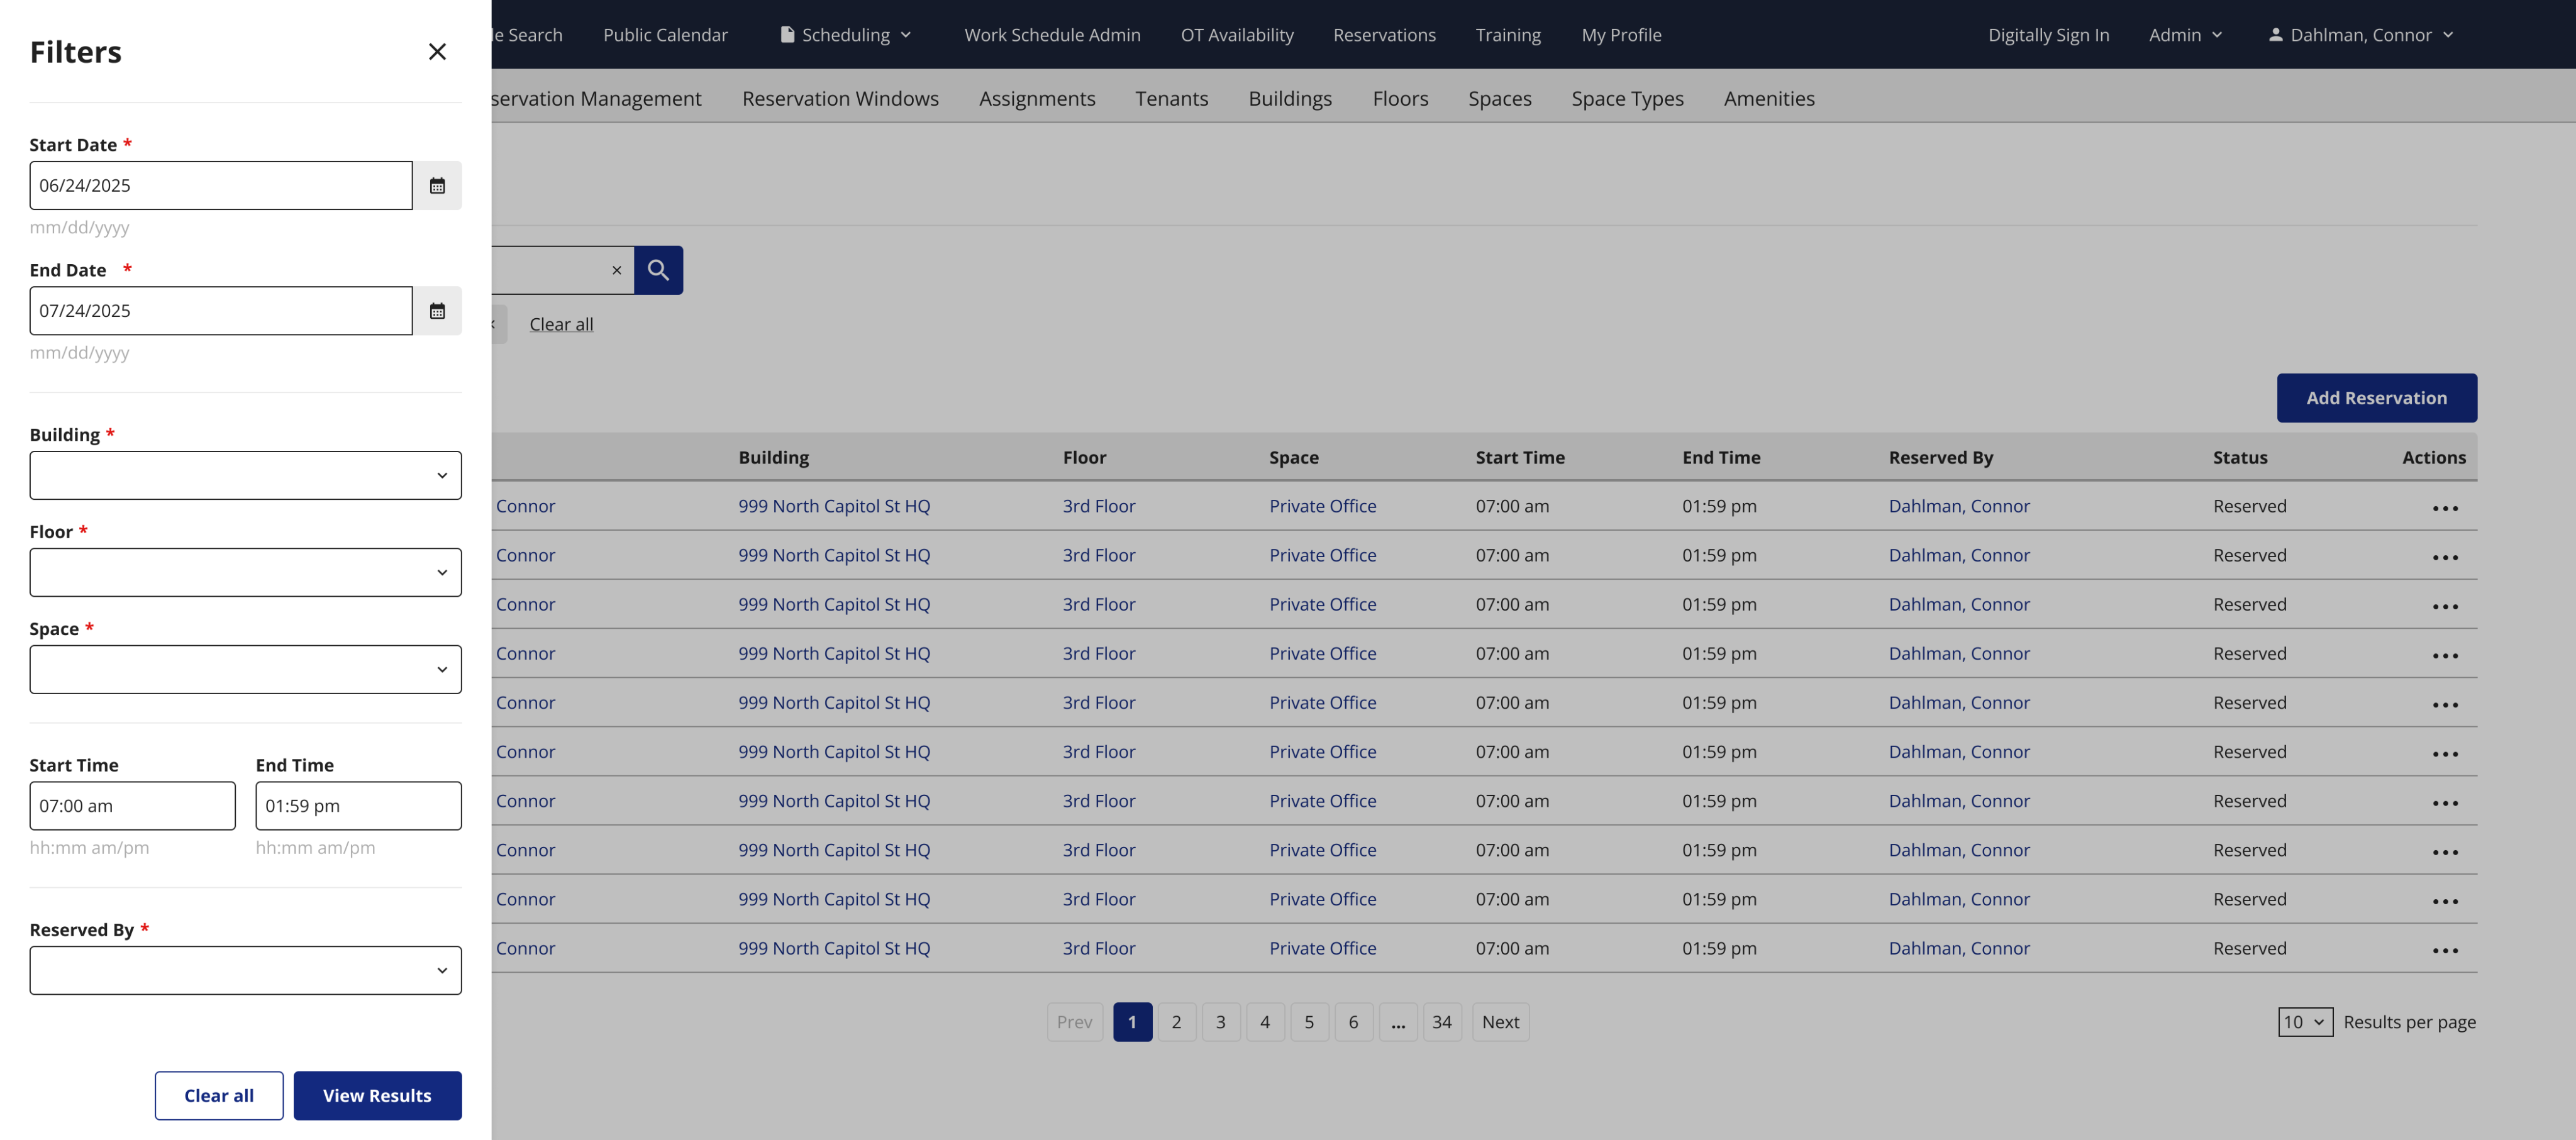Click the Scheduling document icon in navbar
Image resolution: width=2576 pixels, height=1140 pixels.
[x=787, y=35]
